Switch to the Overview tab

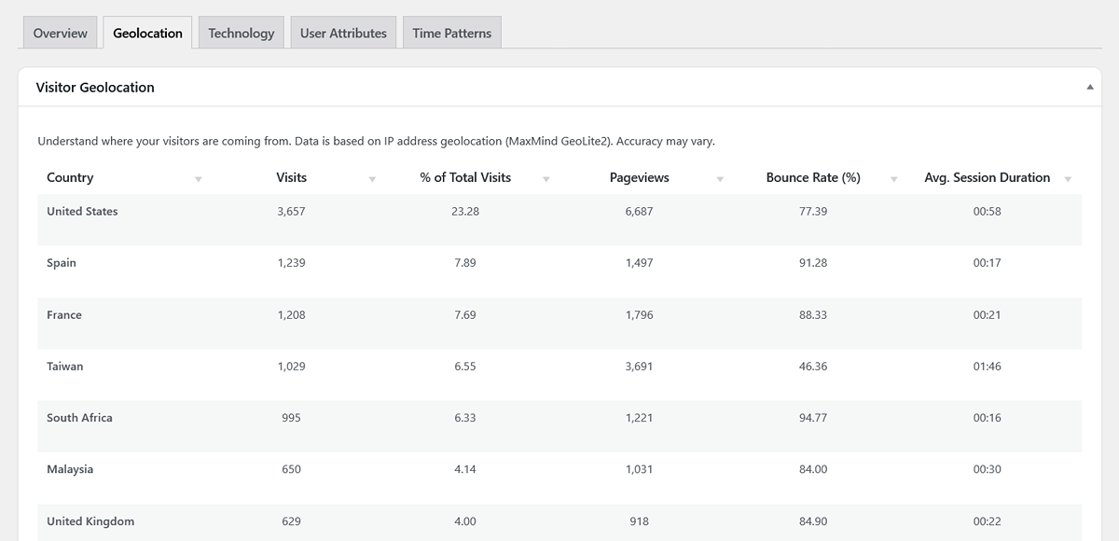pyautogui.click(x=60, y=32)
